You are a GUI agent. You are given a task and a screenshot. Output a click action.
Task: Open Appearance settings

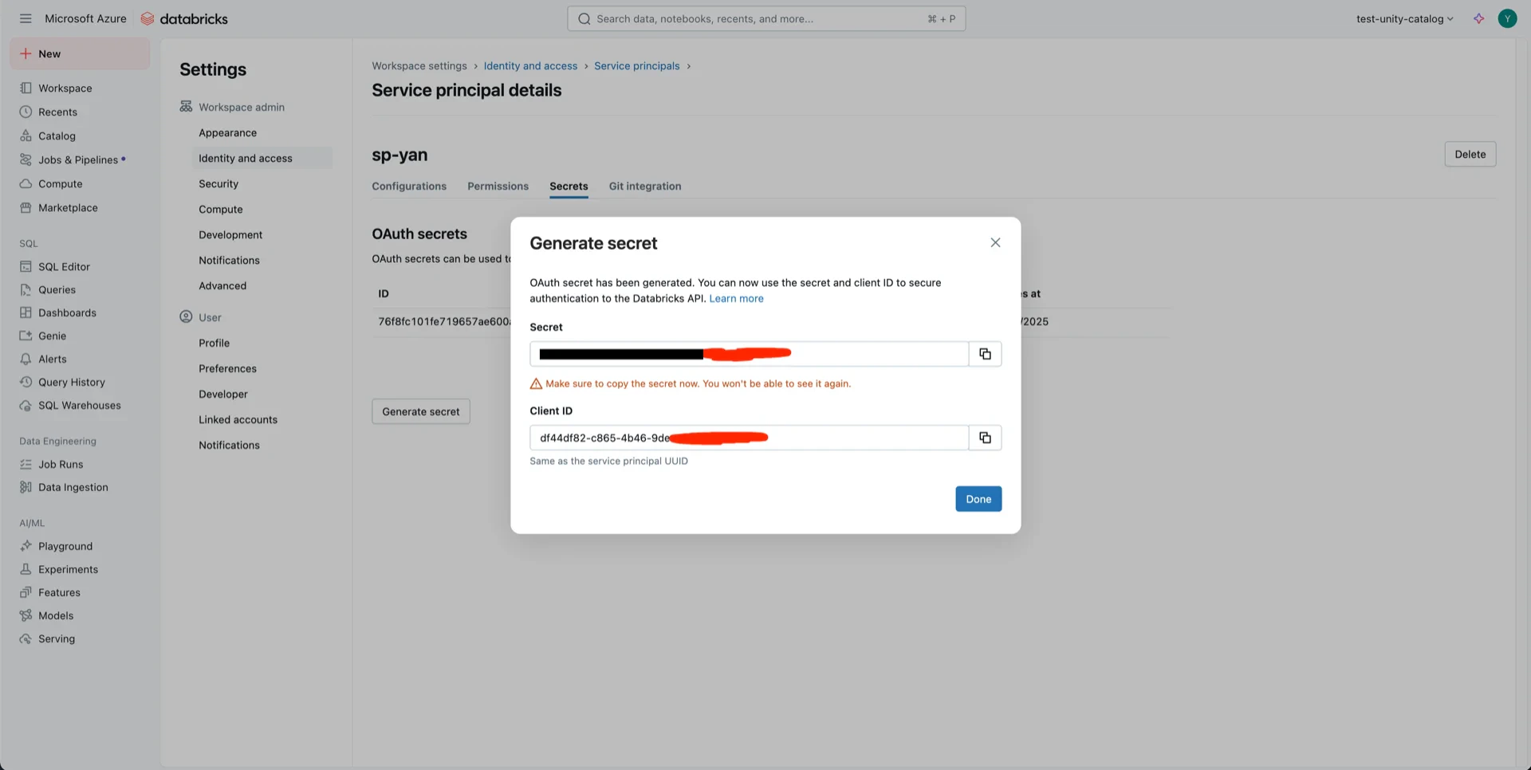click(x=228, y=132)
